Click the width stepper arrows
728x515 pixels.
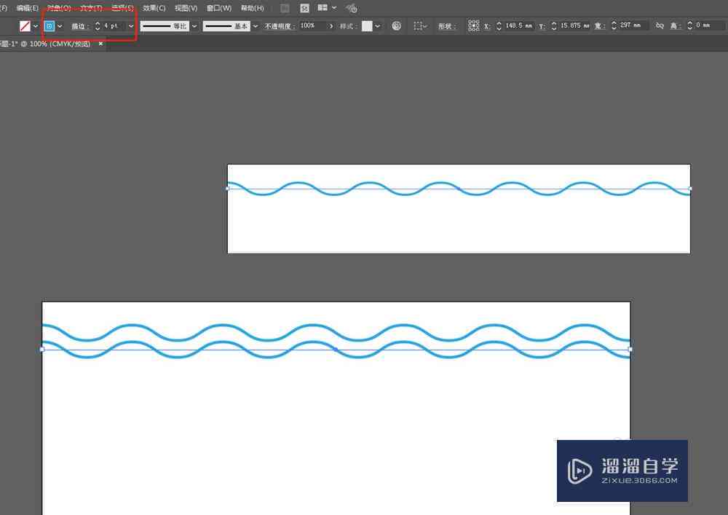point(614,25)
